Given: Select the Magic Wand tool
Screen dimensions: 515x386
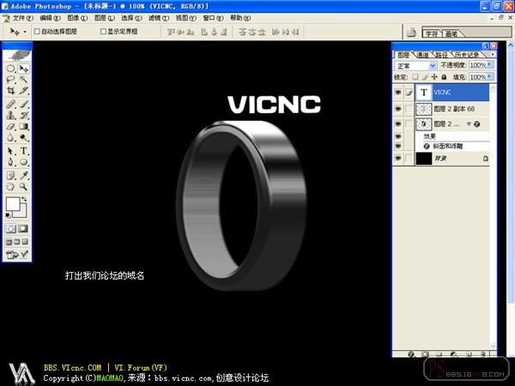Looking at the screenshot, I should pyautogui.click(x=24, y=79).
